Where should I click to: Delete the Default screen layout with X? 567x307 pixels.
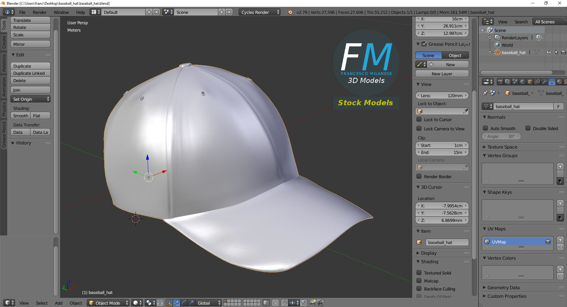point(157,12)
